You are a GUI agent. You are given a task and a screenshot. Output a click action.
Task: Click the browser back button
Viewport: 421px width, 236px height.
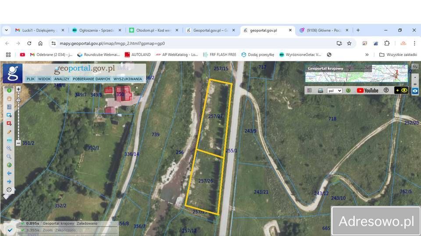tap(7, 43)
